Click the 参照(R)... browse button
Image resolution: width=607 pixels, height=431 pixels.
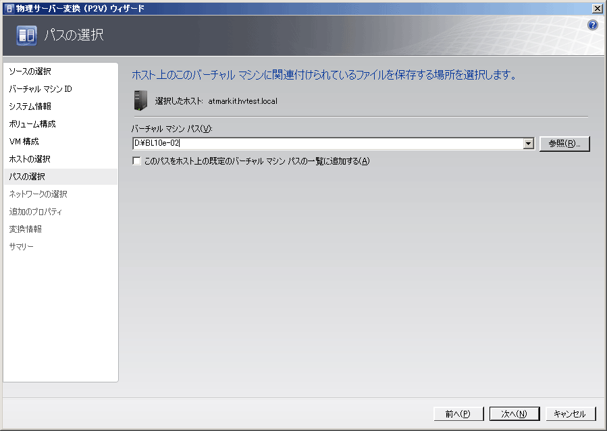pyautogui.click(x=564, y=144)
